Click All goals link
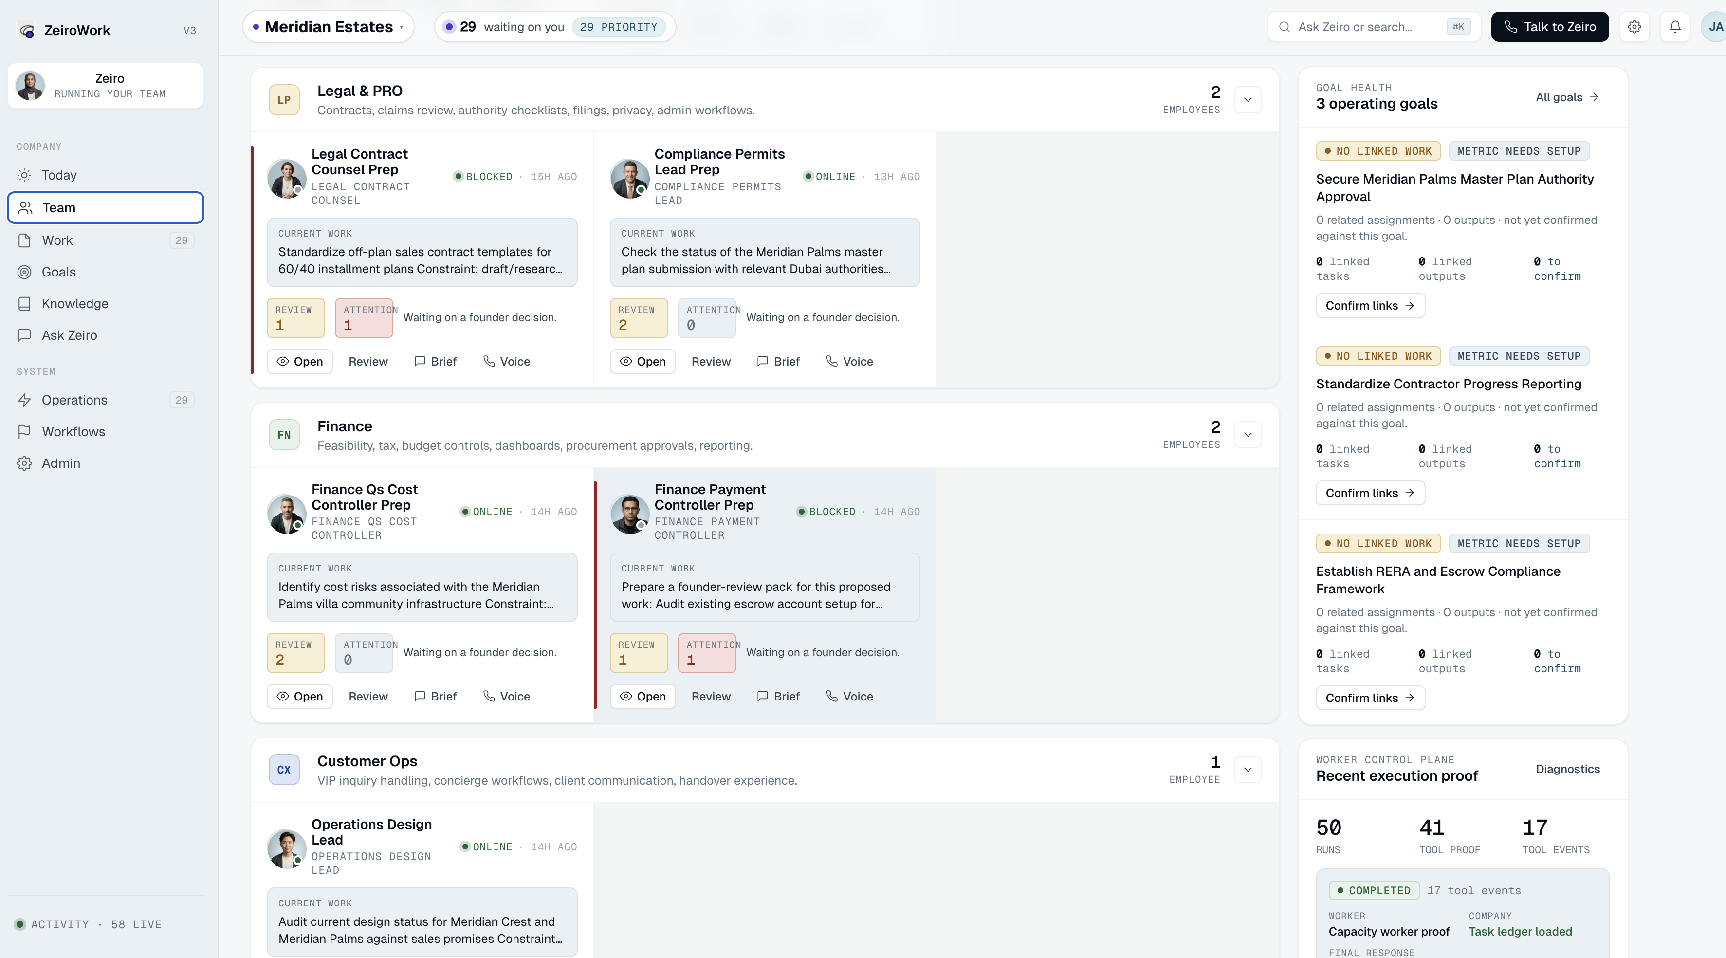The width and height of the screenshot is (1726, 958). click(x=1567, y=97)
